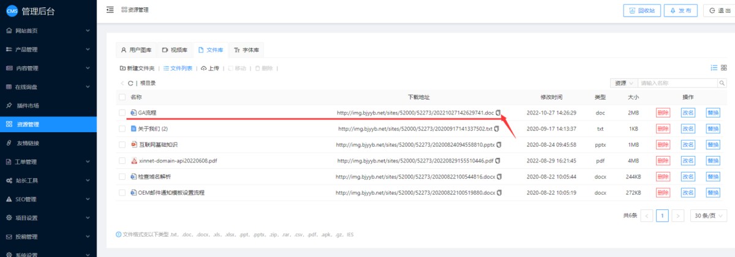The width and height of the screenshot is (735, 257).
Task: Click the info icon by file format hint
Action: (119, 234)
